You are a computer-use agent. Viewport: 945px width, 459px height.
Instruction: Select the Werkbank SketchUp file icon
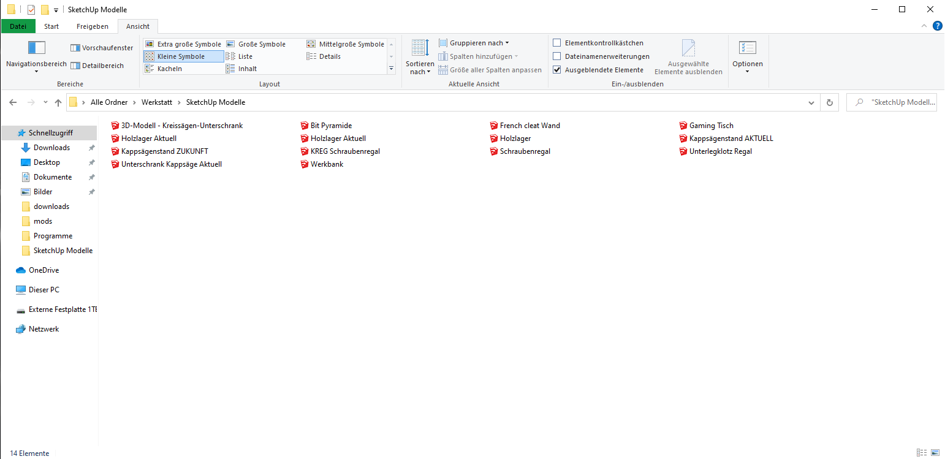point(305,164)
